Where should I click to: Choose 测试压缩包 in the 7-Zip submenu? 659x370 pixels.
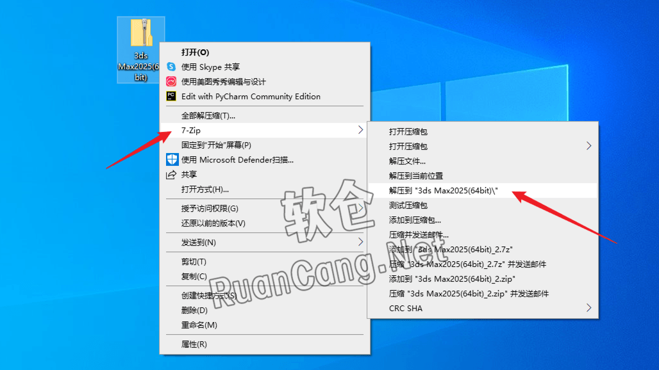(408, 205)
